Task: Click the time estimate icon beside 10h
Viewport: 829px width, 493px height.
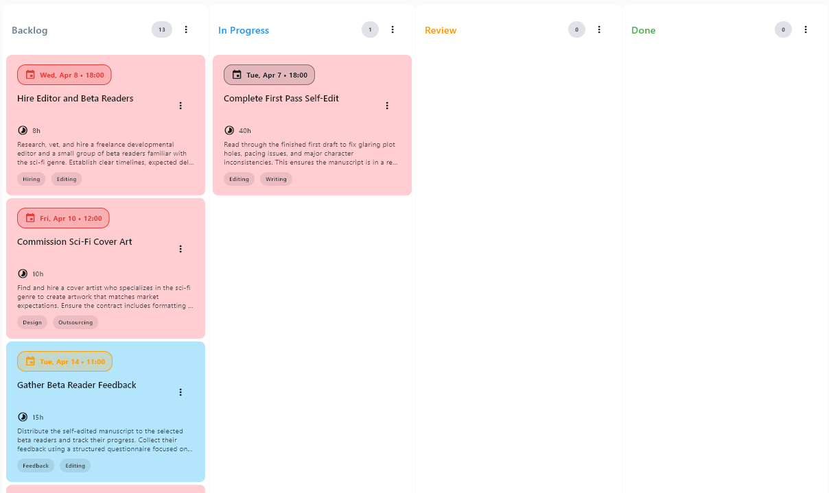Action: pos(23,274)
